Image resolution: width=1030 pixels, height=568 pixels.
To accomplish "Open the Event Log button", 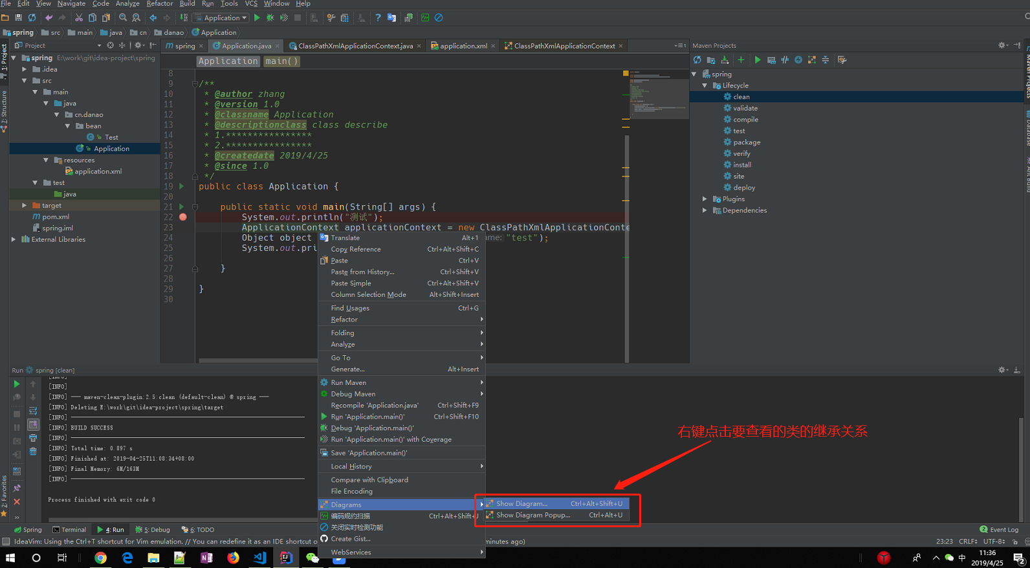I will coord(999,530).
